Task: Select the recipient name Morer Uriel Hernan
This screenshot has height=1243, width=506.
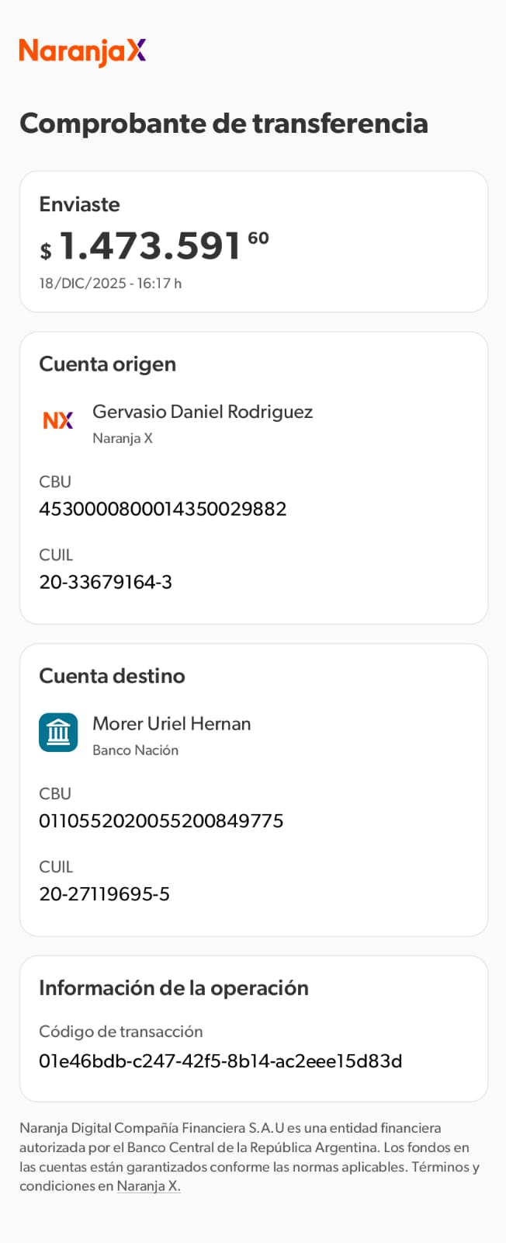Action: point(172,723)
